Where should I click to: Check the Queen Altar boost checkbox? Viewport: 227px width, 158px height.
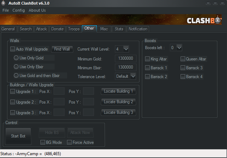(183, 59)
